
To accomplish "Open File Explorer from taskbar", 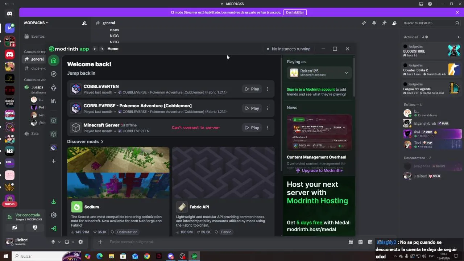I will (111, 256).
